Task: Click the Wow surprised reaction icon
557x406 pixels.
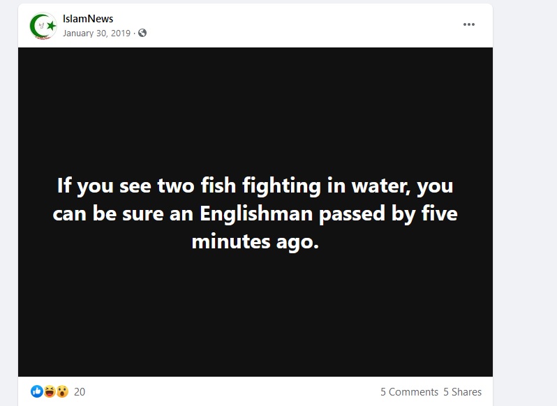Action: [x=61, y=391]
